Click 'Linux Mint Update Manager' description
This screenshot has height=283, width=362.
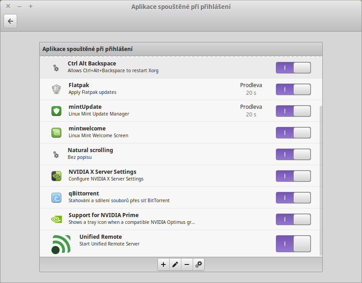pos(99,114)
